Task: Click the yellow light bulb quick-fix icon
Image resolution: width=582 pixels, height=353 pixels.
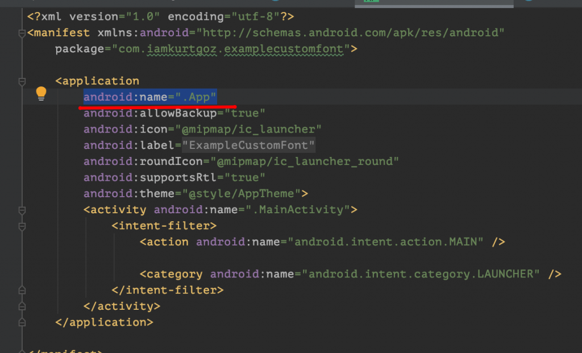Action: [41, 94]
